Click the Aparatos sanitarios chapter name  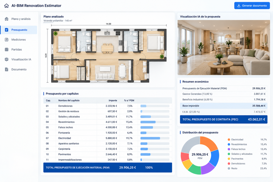click(x=69, y=144)
